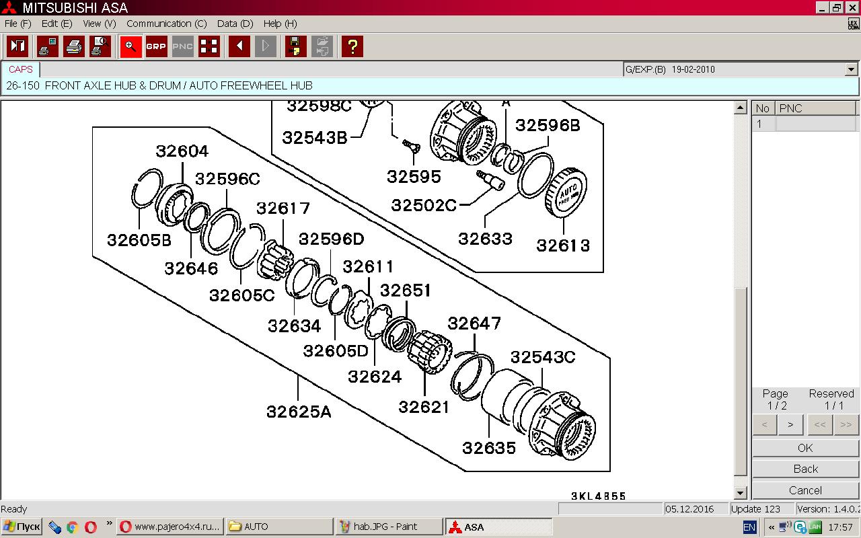Image resolution: width=861 pixels, height=538 pixels.
Task: Open help with the question mark icon
Action: (x=352, y=46)
